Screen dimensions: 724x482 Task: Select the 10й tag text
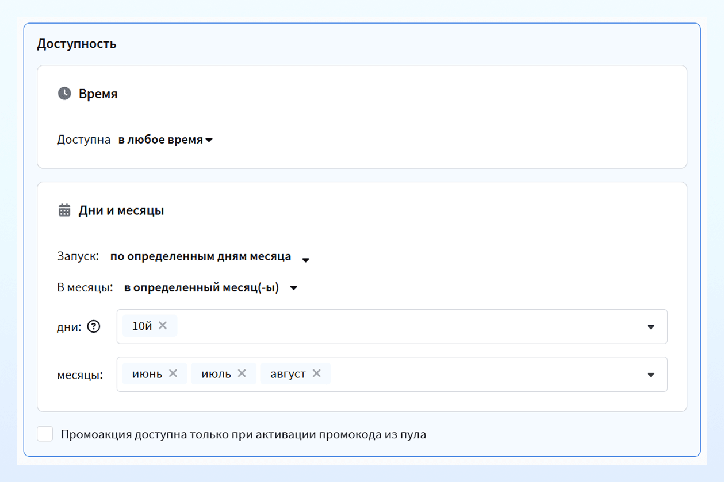[x=142, y=326]
